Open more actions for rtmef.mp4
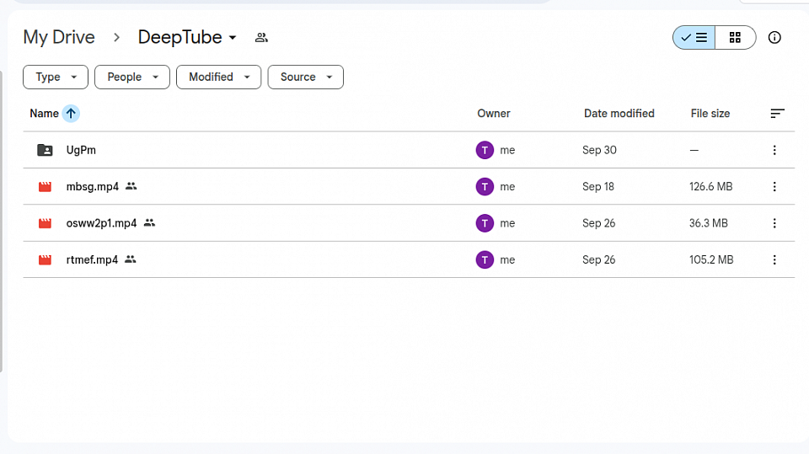The width and height of the screenshot is (809, 454). pos(774,260)
